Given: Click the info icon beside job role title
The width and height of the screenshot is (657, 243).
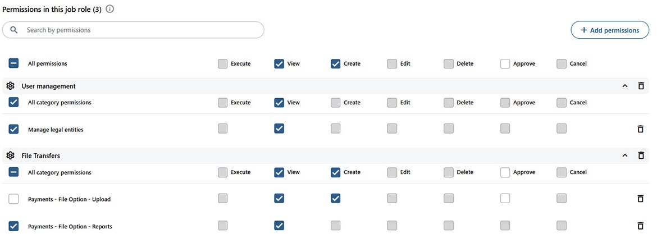Looking at the screenshot, I should [110, 9].
